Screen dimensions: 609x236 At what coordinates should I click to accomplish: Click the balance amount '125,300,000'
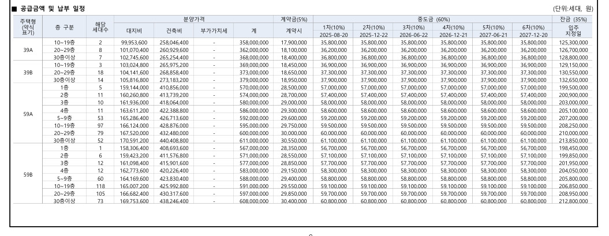573,42
